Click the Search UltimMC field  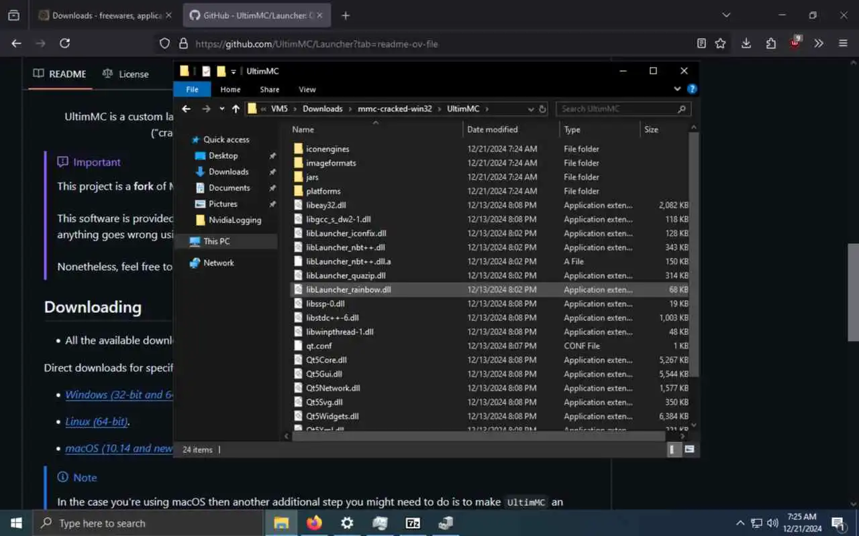pyautogui.click(x=623, y=109)
